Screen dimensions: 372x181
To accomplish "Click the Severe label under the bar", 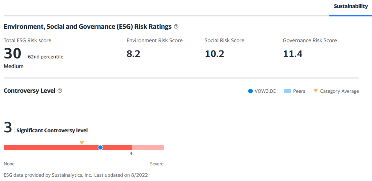I will pyautogui.click(x=157, y=164).
